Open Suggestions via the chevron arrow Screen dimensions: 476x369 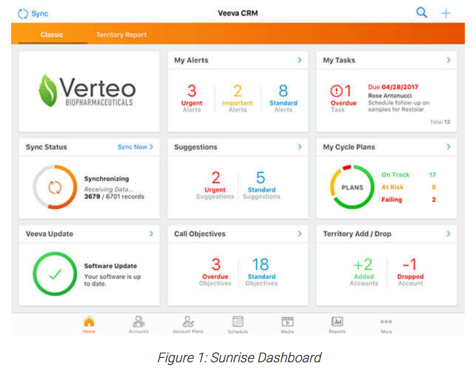coord(299,147)
